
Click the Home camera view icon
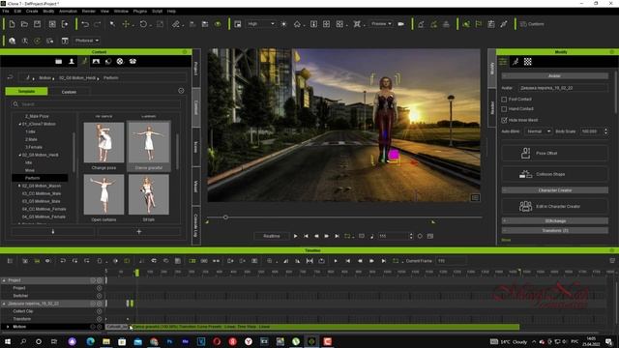click(297, 24)
